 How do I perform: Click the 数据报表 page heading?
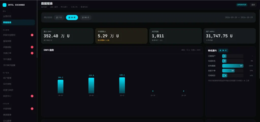coord(47,4)
